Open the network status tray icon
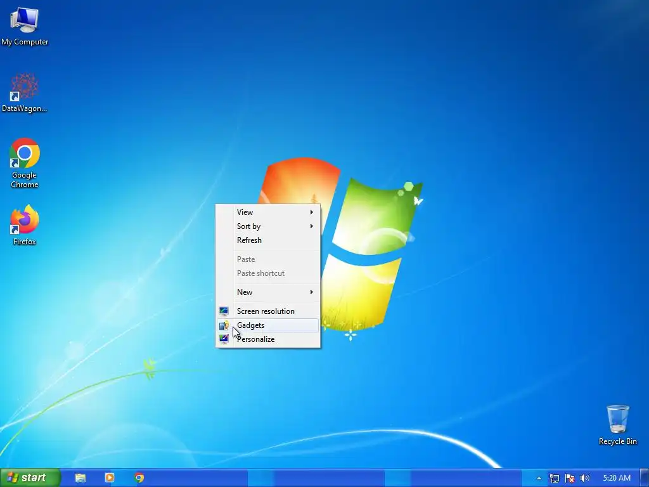This screenshot has height=487, width=649. click(x=554, y=478)
